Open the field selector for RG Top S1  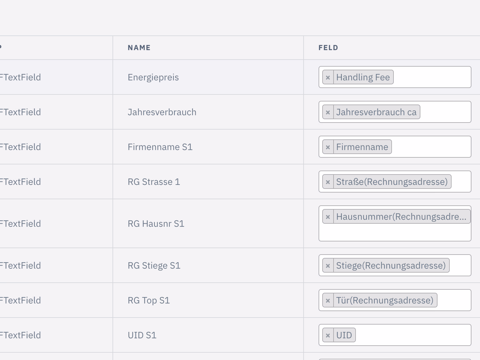coord(453,300)
